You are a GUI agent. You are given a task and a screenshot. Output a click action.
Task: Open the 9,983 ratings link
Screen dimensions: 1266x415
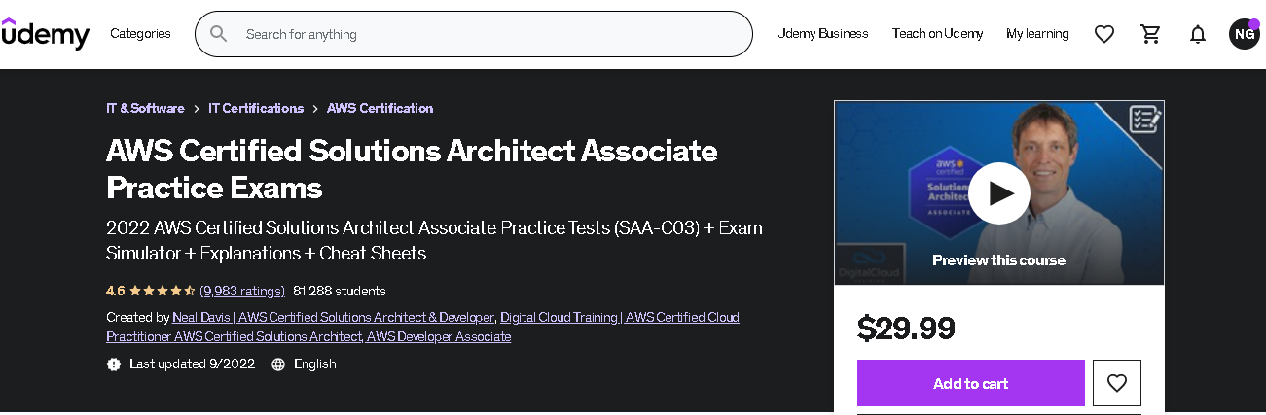(242, 291)
